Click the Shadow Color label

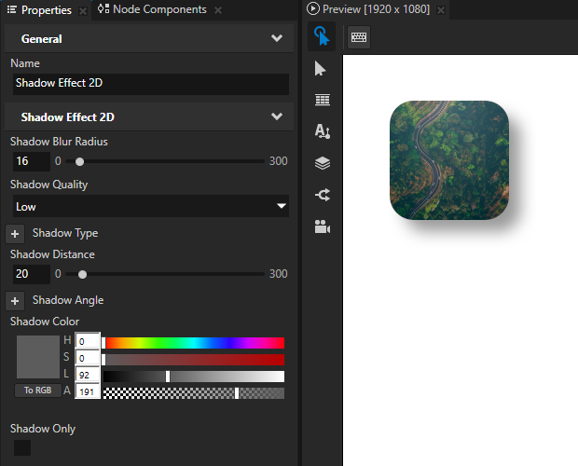pyautogui.click(x=45, y=322)
